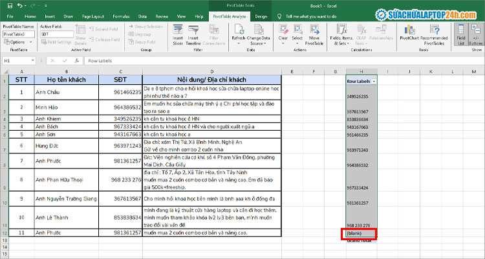
Task: Click the PivotTable Name input field
Action: pos(19,34)
